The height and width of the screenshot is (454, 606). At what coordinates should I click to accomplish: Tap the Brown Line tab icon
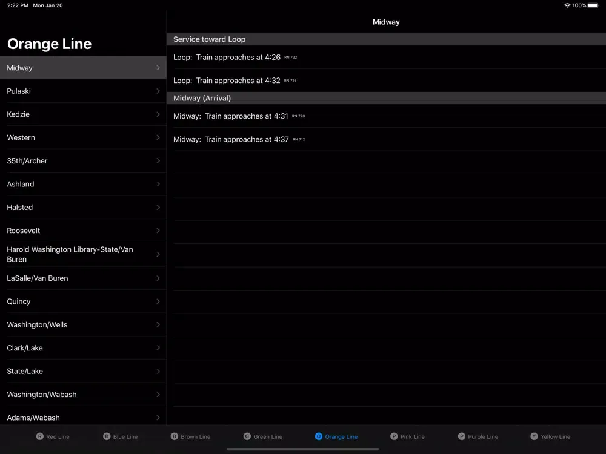175,436
